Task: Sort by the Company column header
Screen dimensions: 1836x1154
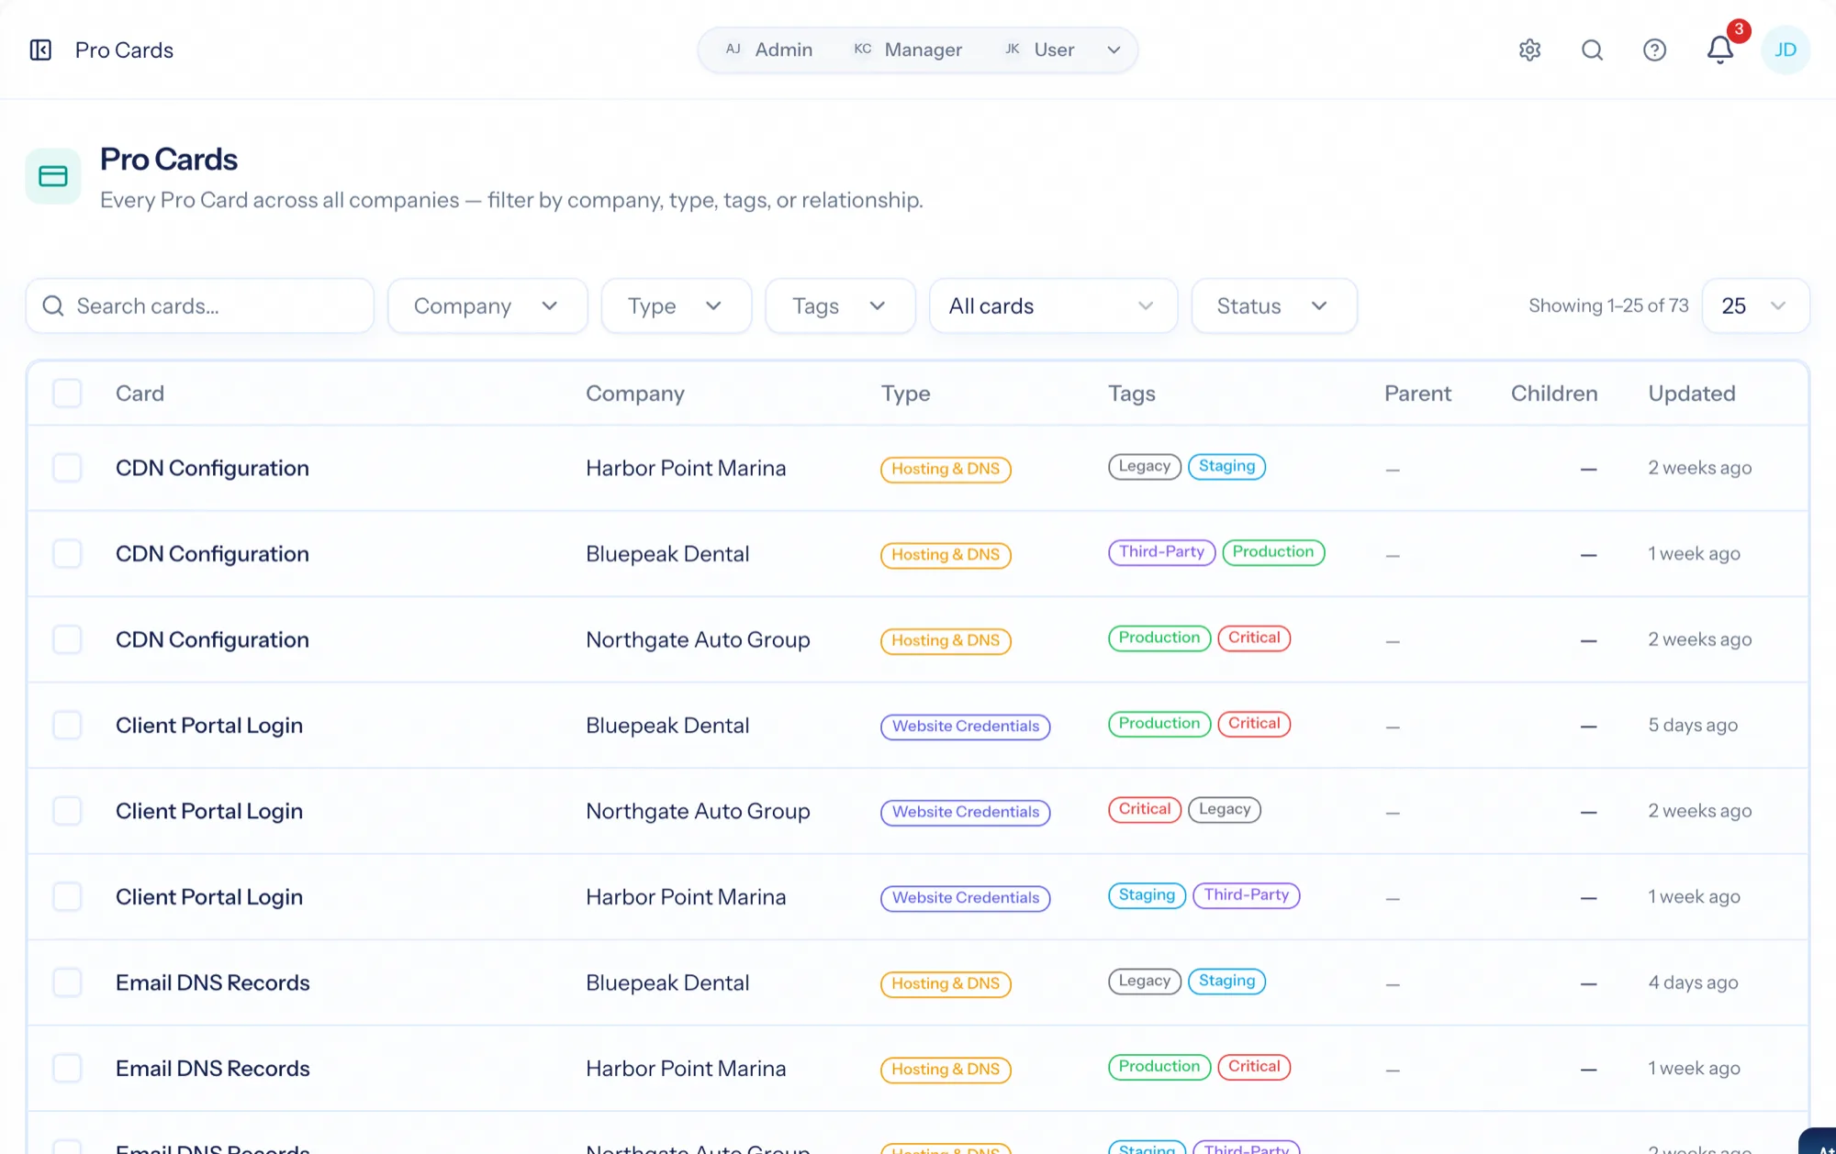Action: (x=635, y=394)
